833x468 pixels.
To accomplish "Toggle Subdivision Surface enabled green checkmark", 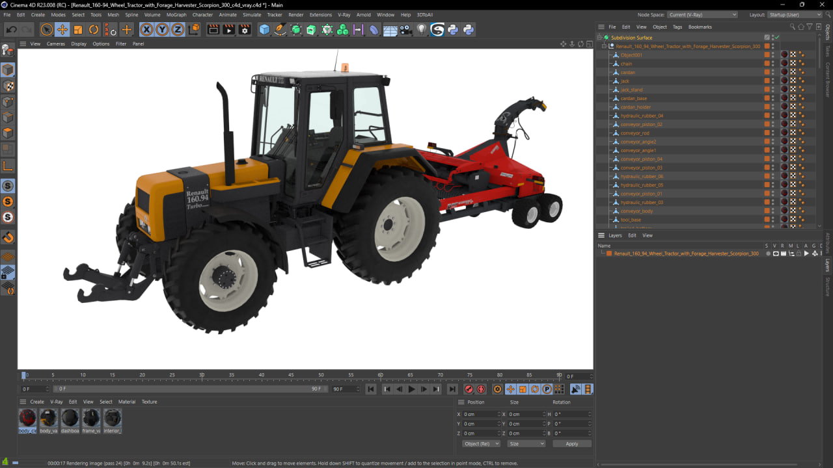I will (x=776, y=38).
